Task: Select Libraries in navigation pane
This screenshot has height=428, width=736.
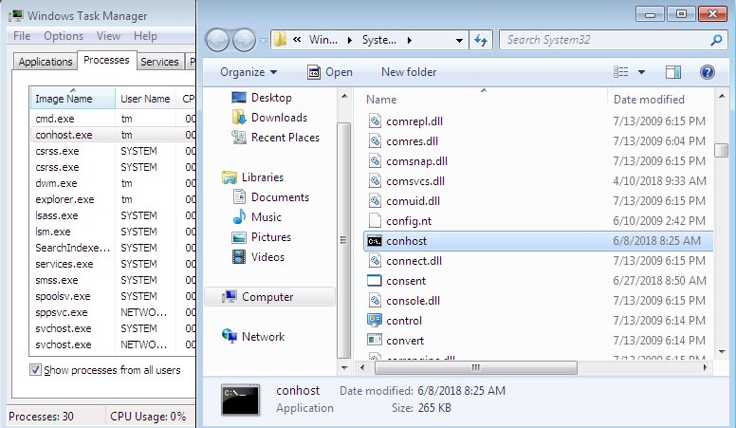Action: coord(253,177)
